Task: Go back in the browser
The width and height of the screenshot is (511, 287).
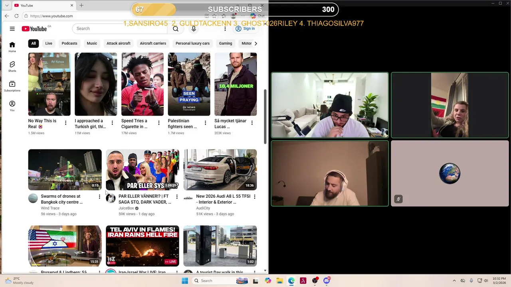Action: click(7, 16)
